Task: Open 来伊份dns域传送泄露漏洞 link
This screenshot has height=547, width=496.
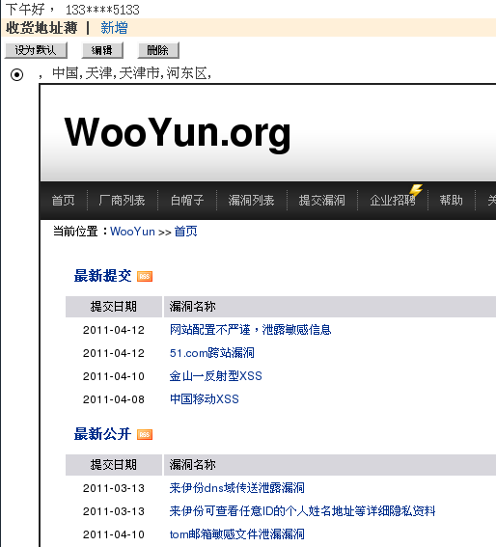Action: [x=237, y=488]
